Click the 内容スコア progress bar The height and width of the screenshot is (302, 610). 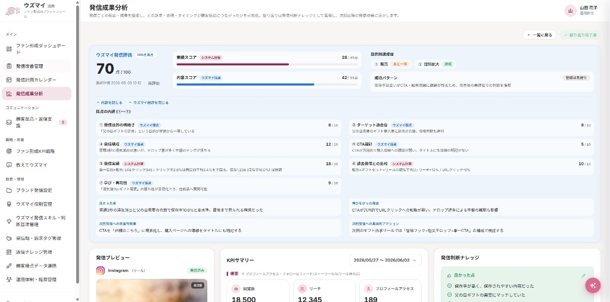[267, 84]
